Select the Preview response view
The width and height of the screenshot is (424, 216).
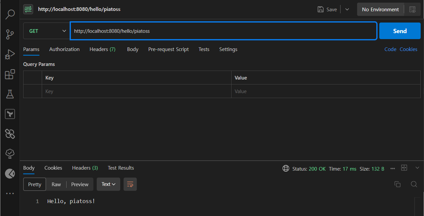click(80, 184)
